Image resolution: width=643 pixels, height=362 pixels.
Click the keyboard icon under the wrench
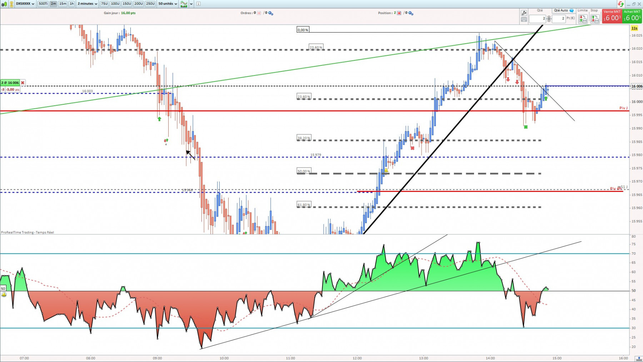pyautogui.click(x=524, y=20)
